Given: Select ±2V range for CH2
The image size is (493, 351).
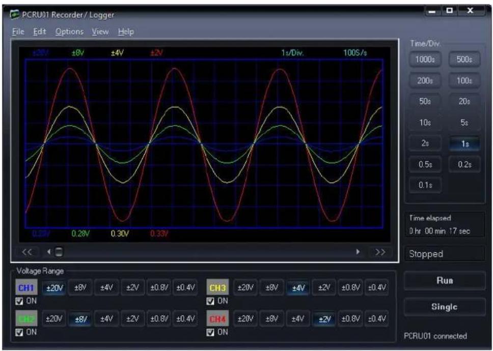Looking at the screenshot, I should click(x=133, y=319).
